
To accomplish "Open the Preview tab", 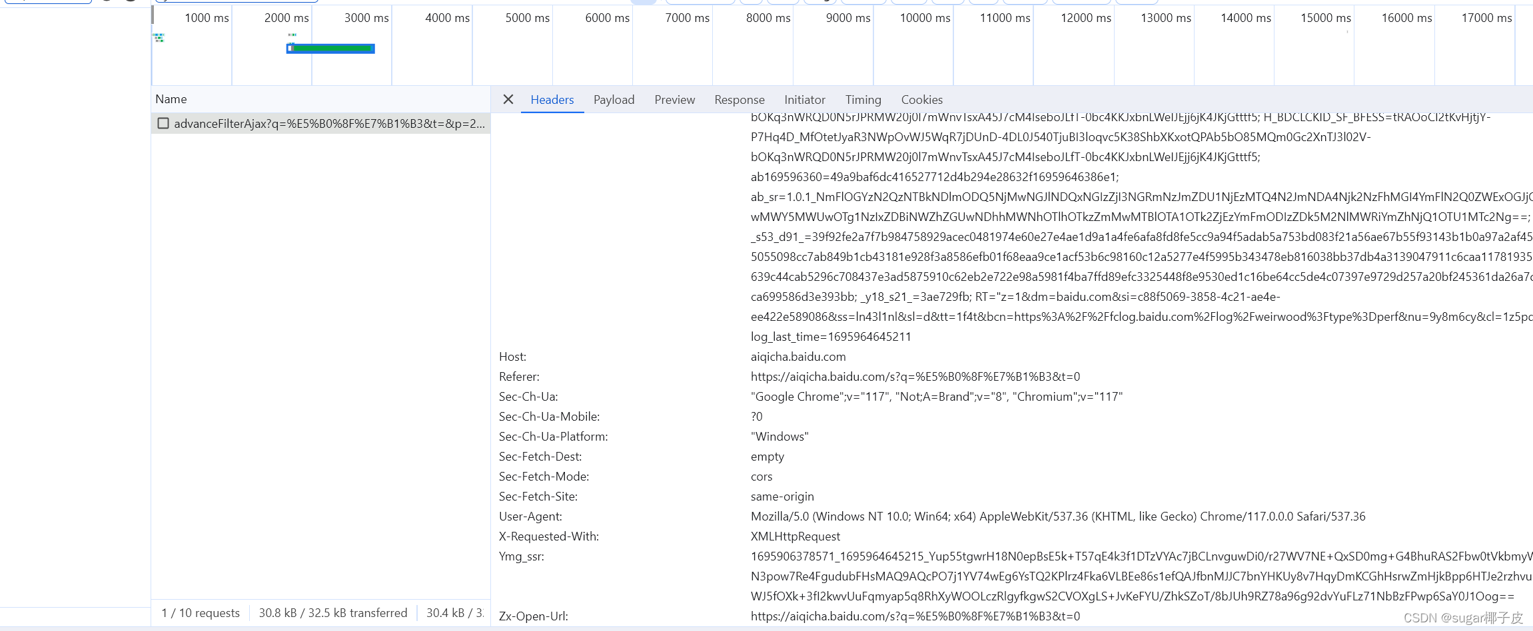I will pos(675,99).
